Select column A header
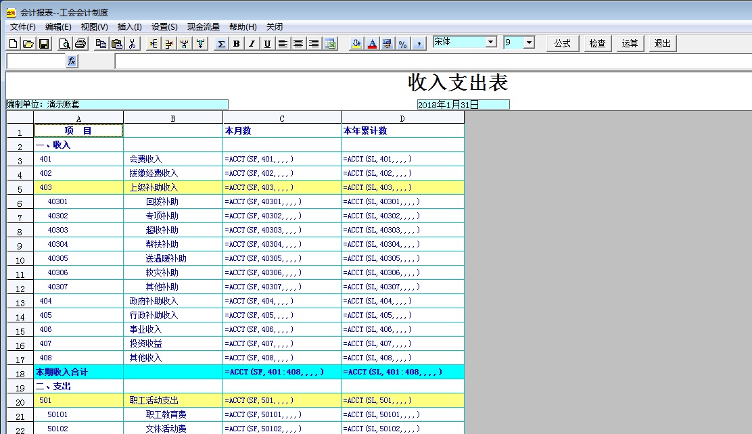The width and height of the screenshot is (752, 434). [78, 118]
